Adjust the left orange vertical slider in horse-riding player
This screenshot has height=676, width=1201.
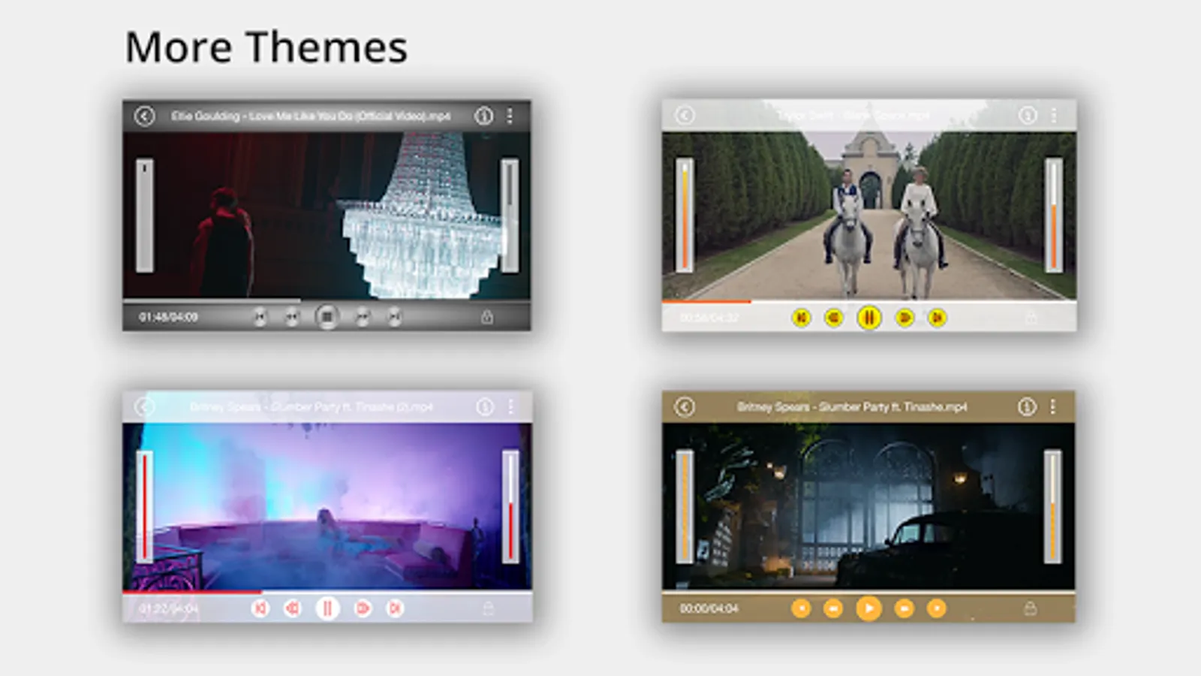pyautogui.click(x=685, y=215)
